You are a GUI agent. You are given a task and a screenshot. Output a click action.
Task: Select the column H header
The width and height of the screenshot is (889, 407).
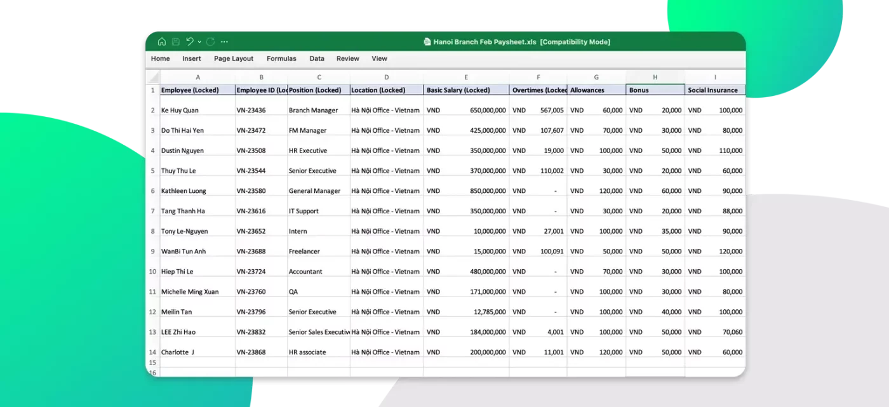(x=655, y=77)
